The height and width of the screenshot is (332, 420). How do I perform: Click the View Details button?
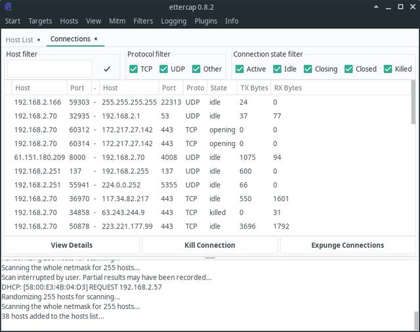click(x=72, y=245)
